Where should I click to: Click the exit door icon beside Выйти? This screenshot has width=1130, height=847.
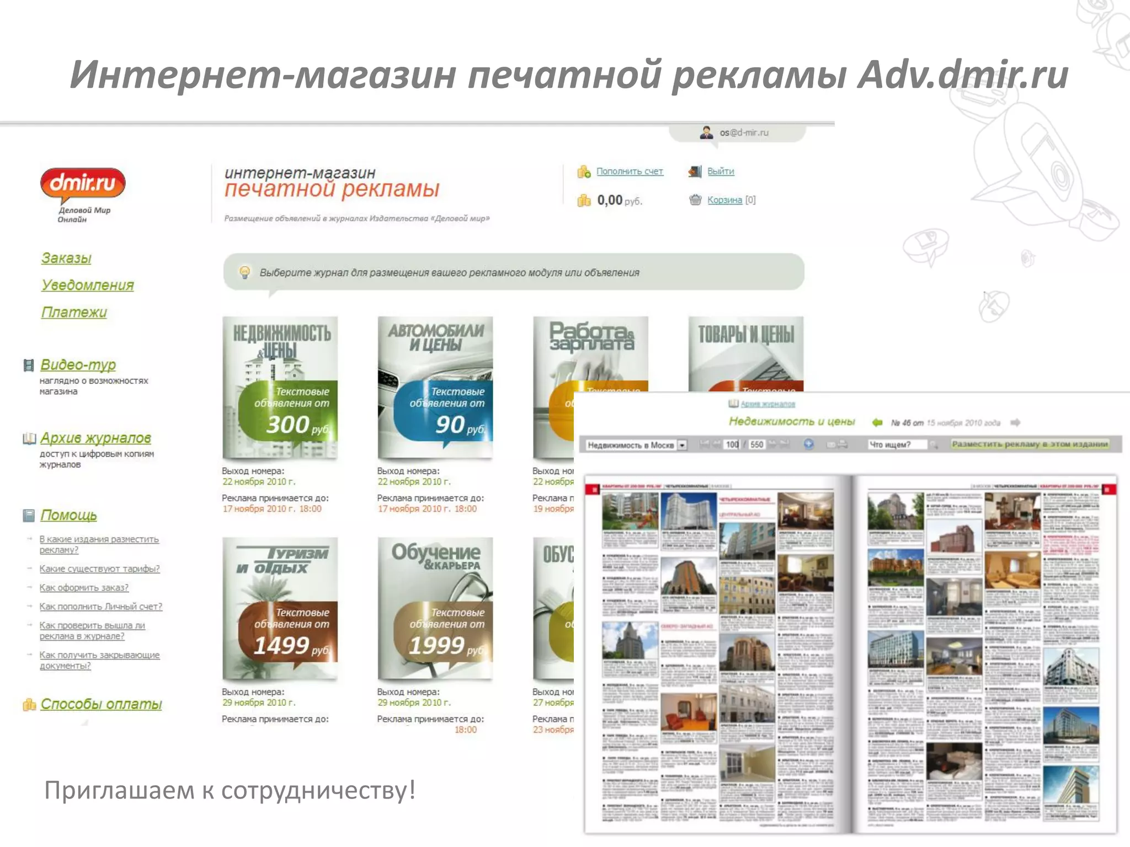click(695, 171)
